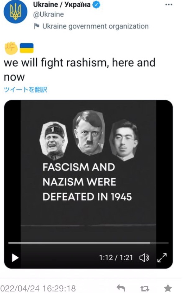Image resolution: width=185 pixels, height=293 pixels.
Task: Click the Ukrainian flag emoji
Action: pyautogui.click(x=26, y=48)
